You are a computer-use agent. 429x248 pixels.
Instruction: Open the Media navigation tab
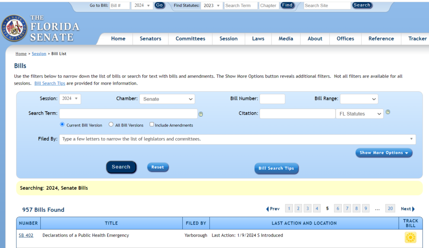286,39
